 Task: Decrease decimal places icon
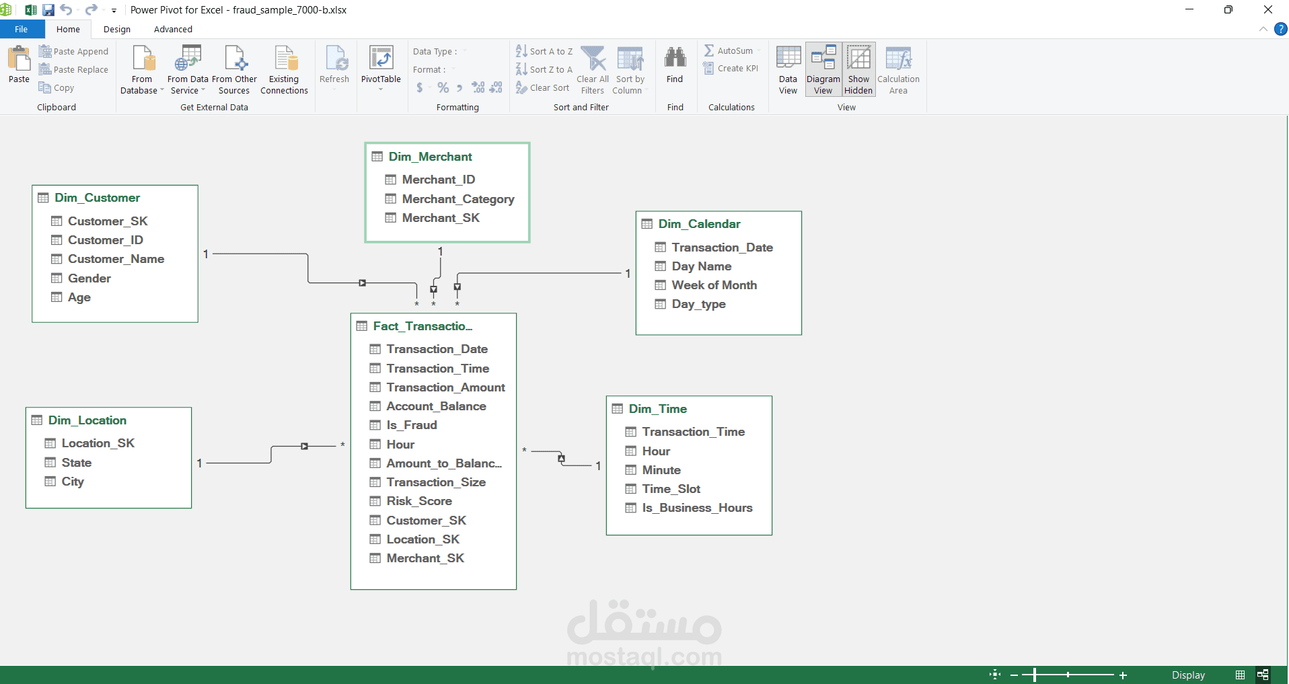click(496, 87)
